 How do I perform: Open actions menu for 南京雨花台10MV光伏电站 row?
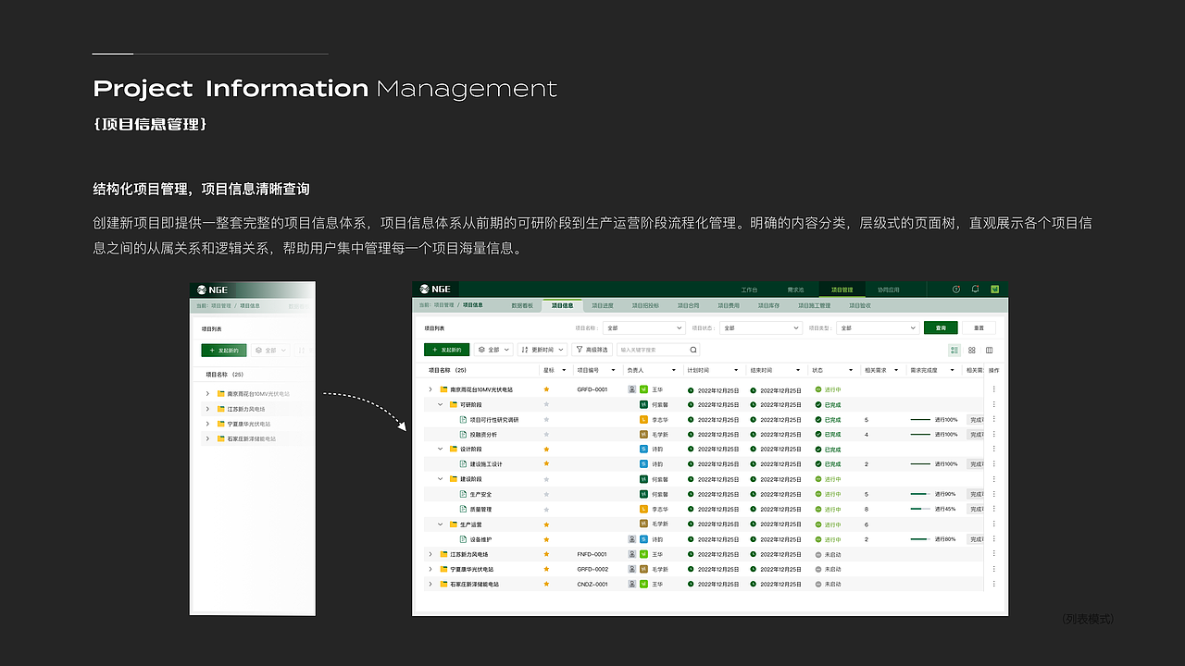coord(994,389)
